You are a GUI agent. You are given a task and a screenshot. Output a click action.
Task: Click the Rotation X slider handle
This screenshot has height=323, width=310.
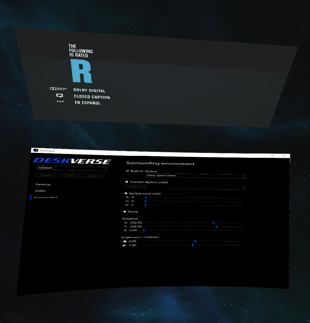pos(213,223)
